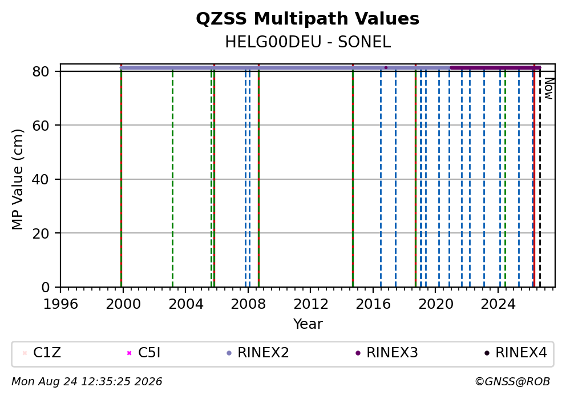566x399 pixels.
Task: Click the chart title QZSS Multipath Values
Action: point(308,19)
